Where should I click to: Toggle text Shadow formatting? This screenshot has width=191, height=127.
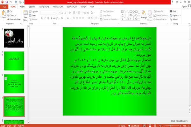(51, 18)
